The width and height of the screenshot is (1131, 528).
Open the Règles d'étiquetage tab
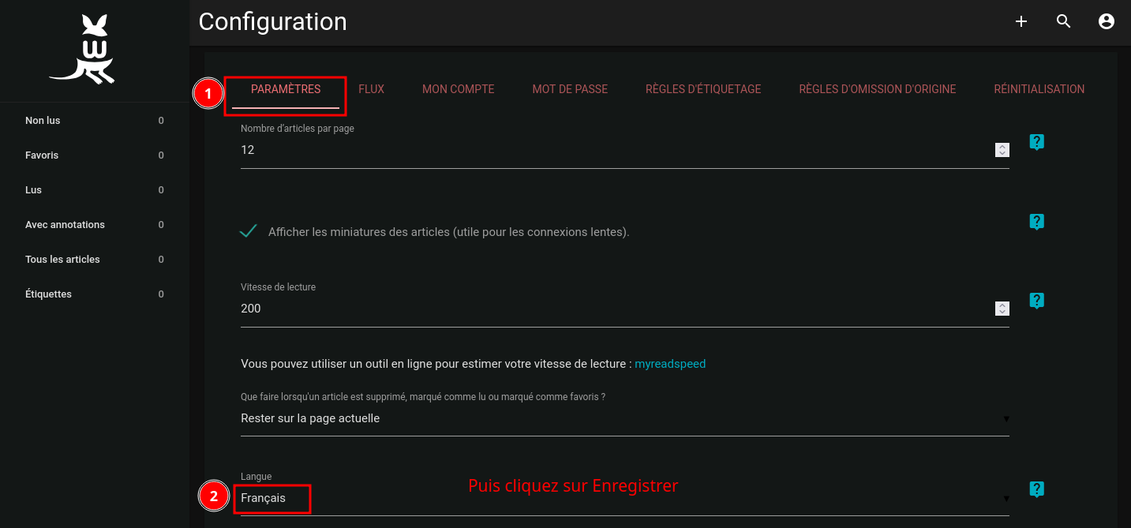pyautogui.click(x=702, y=89)
